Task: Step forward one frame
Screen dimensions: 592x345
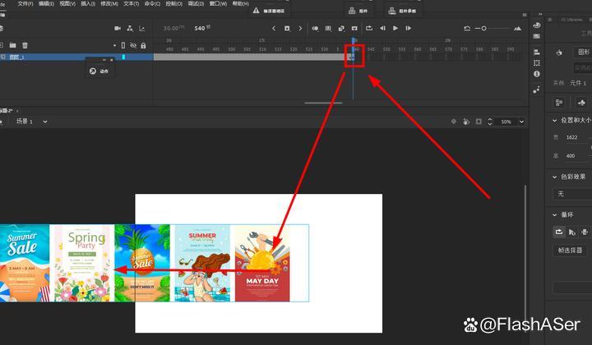Action: [408, 28]
